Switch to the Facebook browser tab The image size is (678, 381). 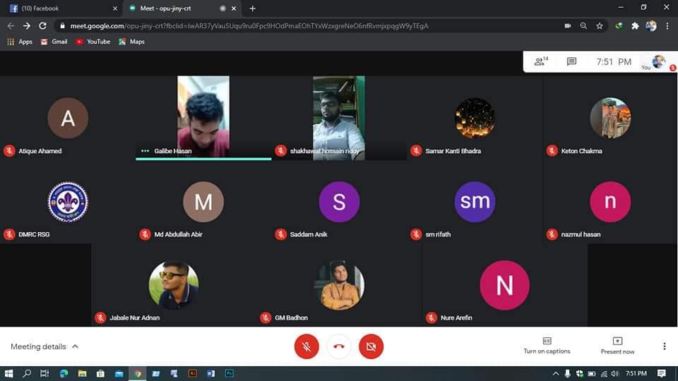point(63,8)
